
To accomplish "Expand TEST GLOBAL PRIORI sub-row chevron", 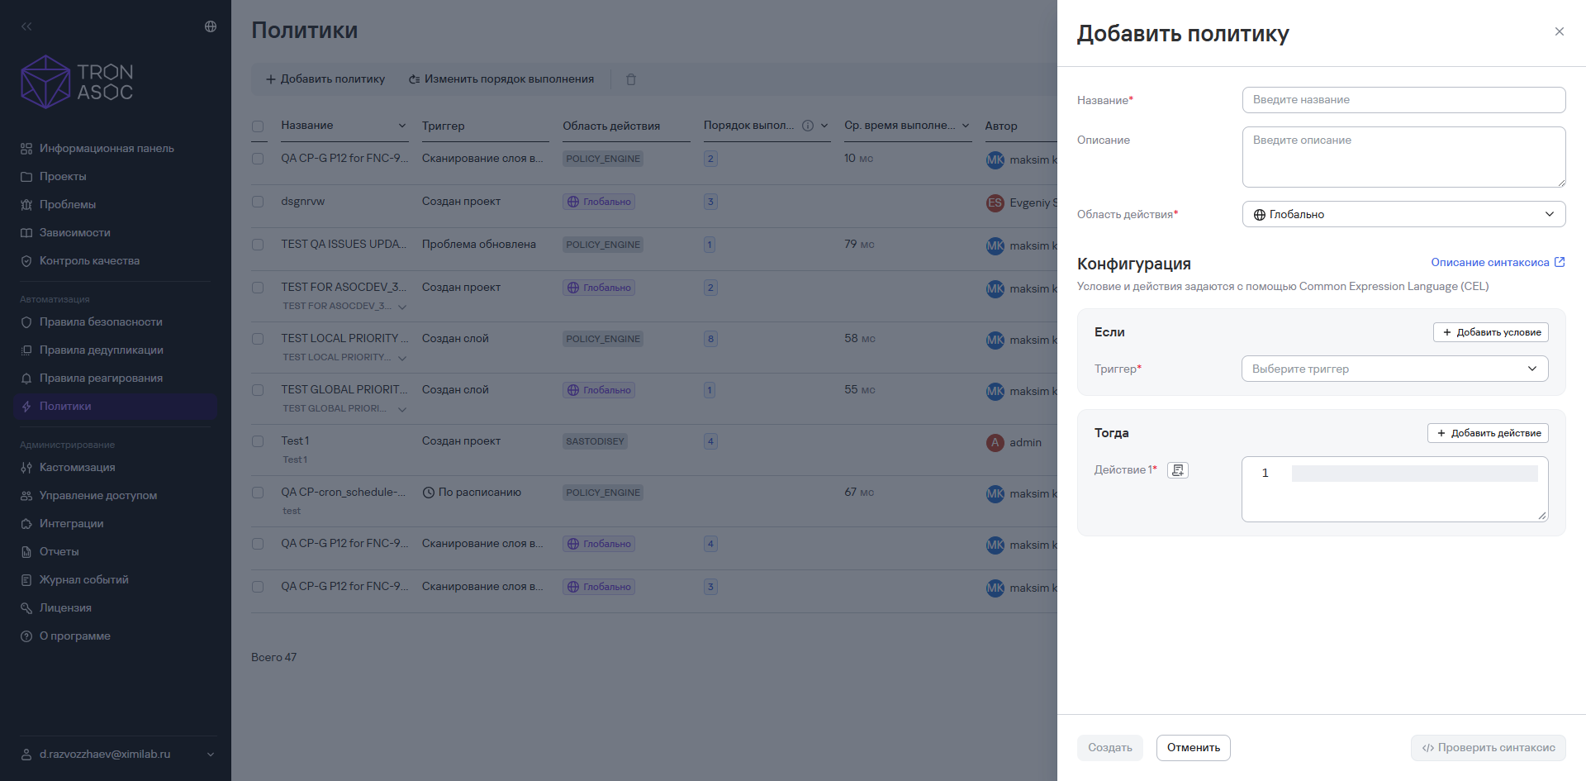I will point(402,409).
